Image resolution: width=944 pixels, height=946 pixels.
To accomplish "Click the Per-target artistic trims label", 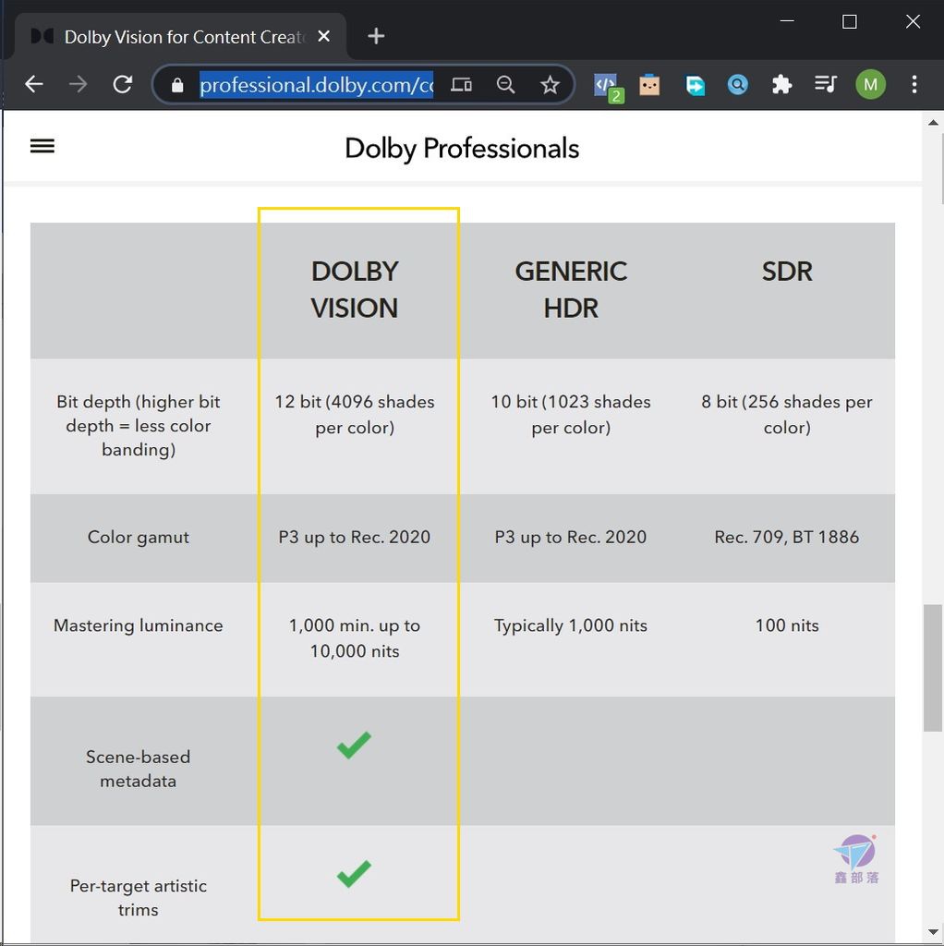I will click(x=139, y=898).
